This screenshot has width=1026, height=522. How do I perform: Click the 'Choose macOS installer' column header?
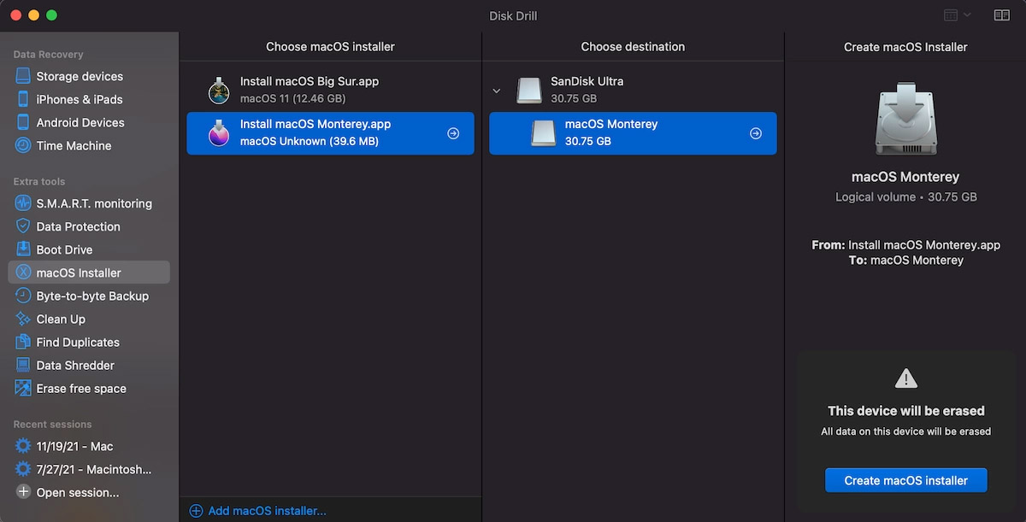pyautogui.click(x=330, y=47)
